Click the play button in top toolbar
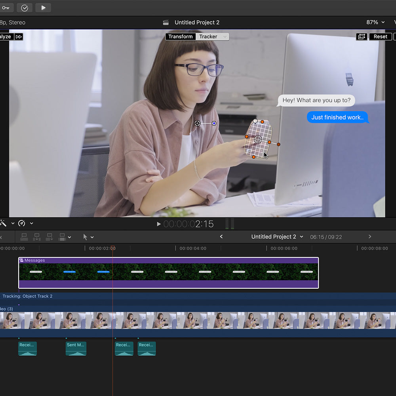The width and height of the screenshot is (396, 396). pyautogui.click(x=43, y=8)
